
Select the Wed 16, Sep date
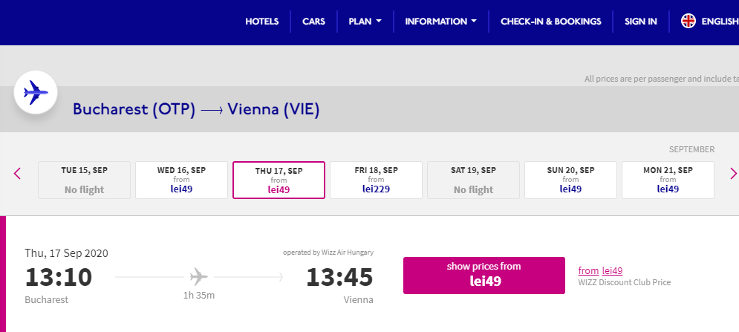[181, 180]
